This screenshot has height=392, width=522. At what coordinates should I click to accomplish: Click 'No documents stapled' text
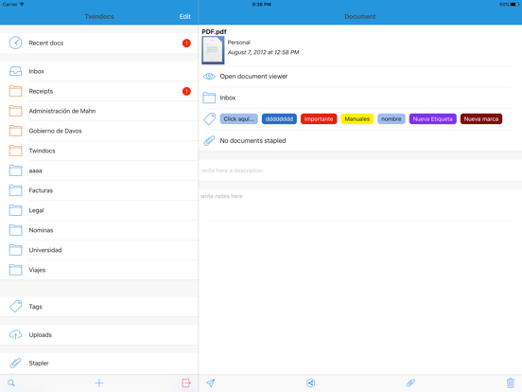252,141
